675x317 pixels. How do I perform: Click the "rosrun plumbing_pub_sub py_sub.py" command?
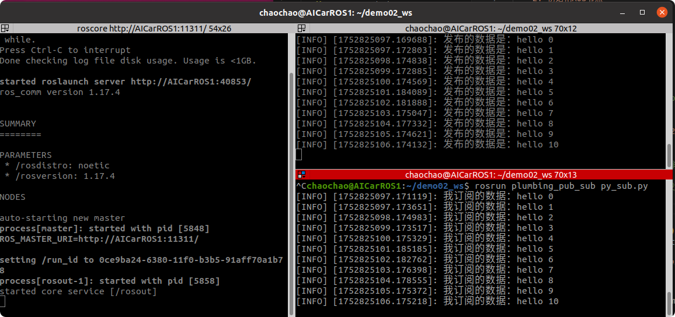[561, 186]
